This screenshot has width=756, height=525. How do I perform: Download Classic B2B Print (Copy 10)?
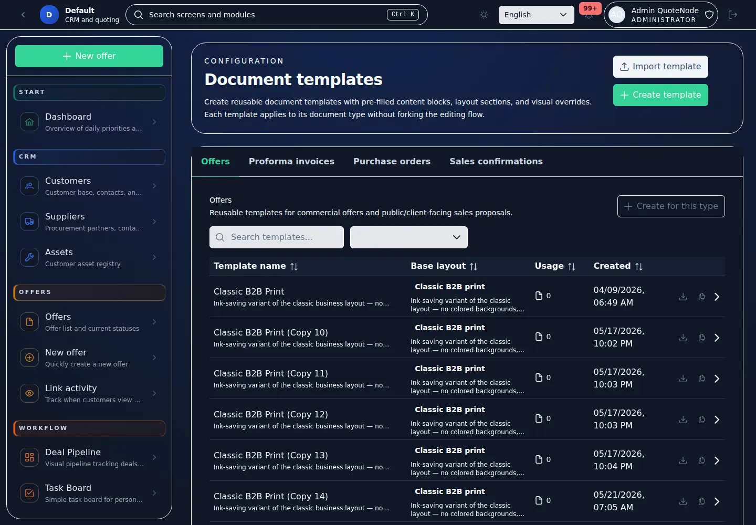point(683,338)
